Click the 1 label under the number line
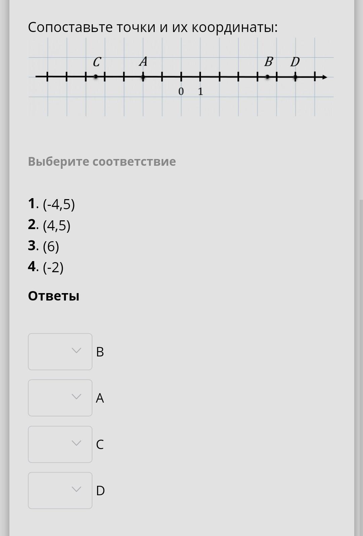The height and width of the screenshot is (536, 363). pos(200,91)
